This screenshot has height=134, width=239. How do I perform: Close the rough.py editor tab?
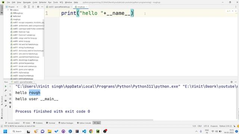pos(87,7)
